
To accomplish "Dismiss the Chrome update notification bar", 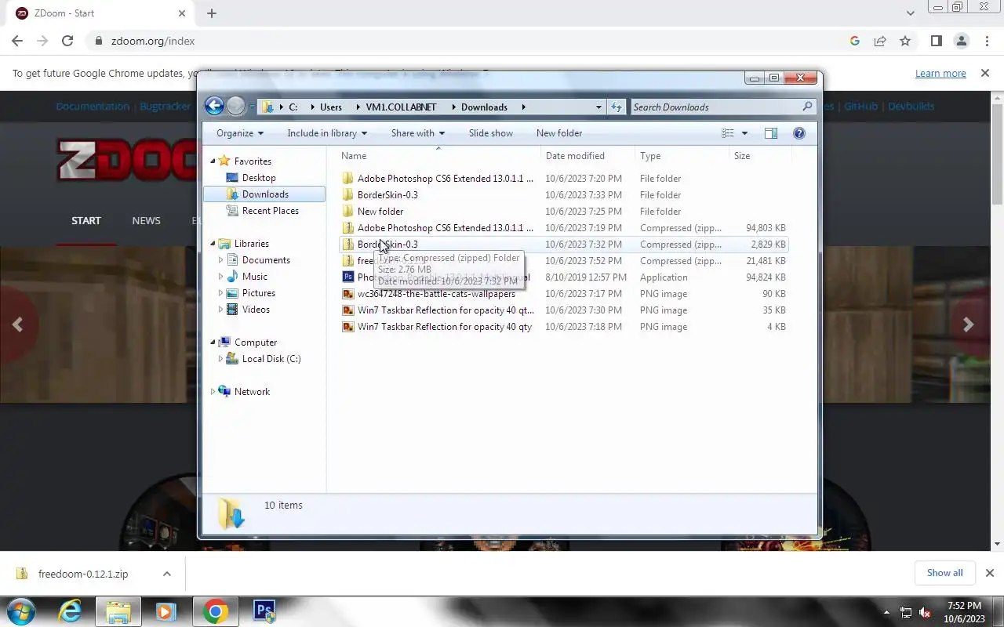I will click(985, 73).
